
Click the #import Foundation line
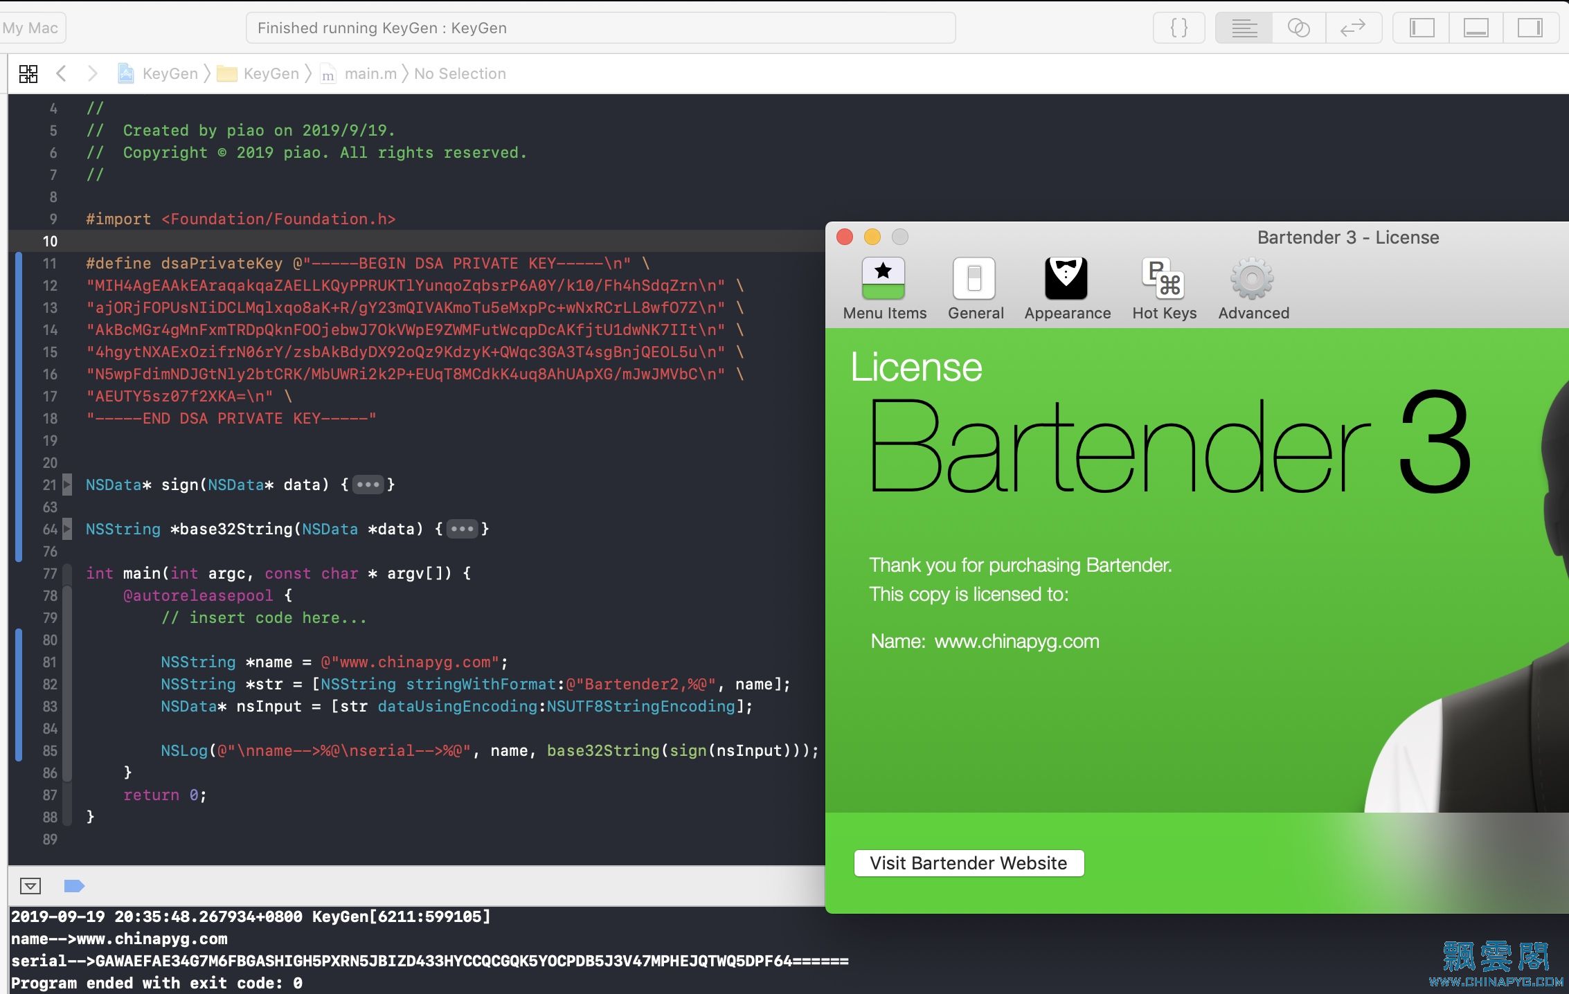point(241,219)
